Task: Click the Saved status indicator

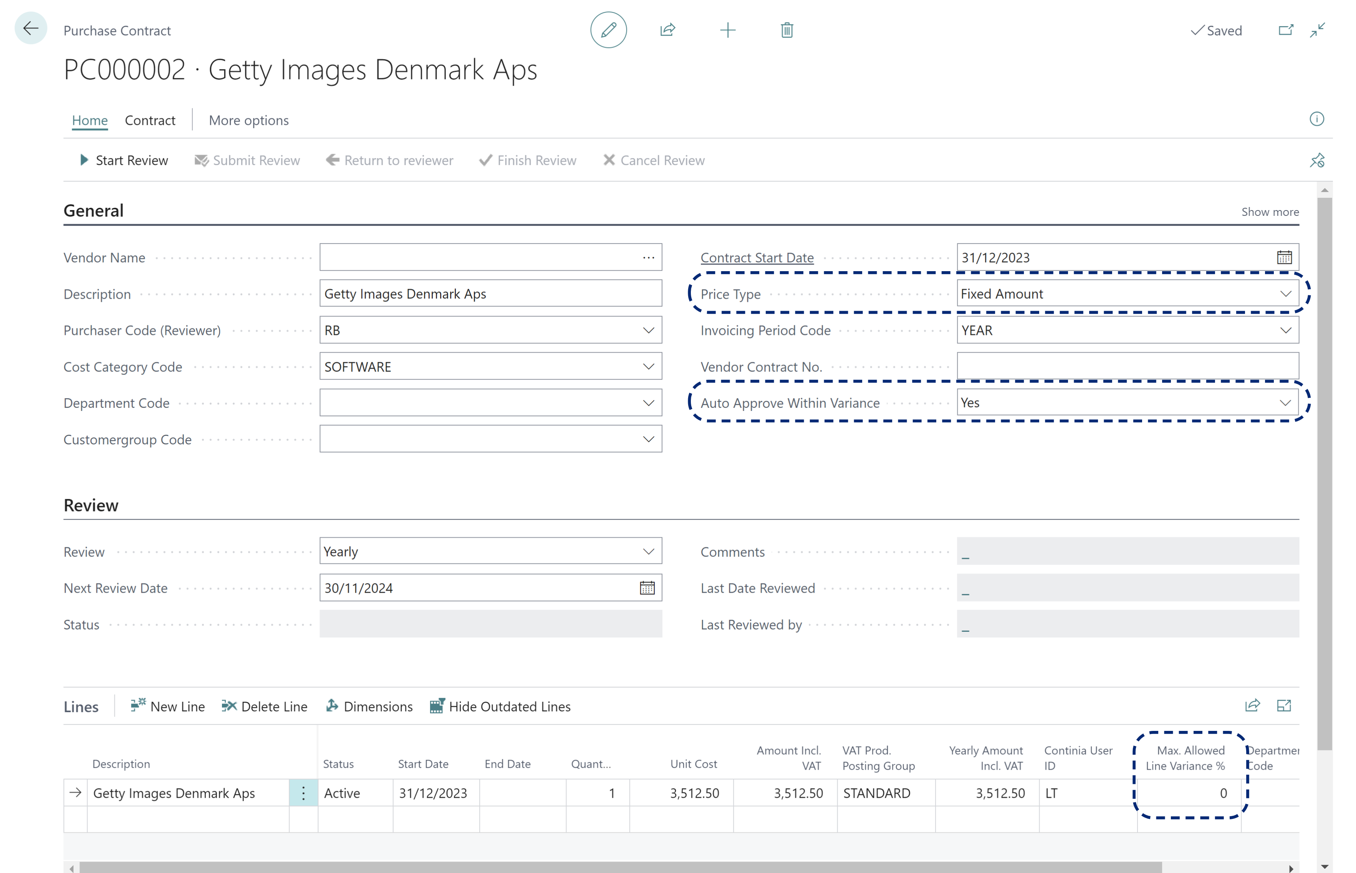Action: click(1216, 31)
